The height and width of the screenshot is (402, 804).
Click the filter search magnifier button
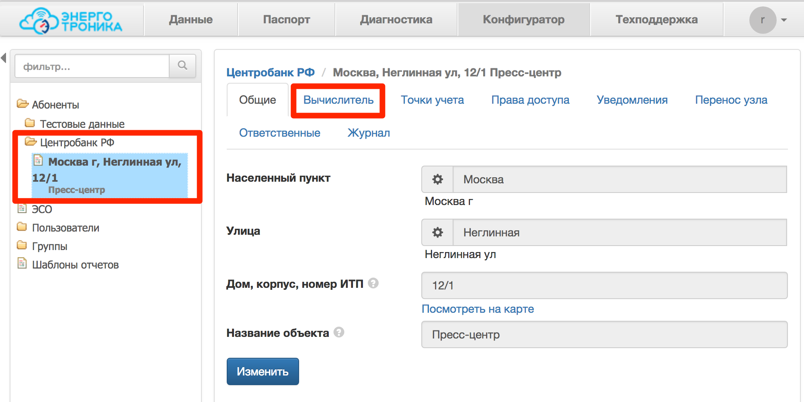click(x=183, y=66)
